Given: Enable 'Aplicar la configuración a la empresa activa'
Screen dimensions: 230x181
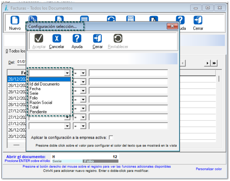Looking at the screenshot, I should [111, 137].
